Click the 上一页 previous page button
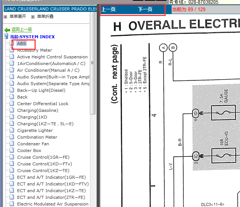Image resolution: width=240 pixels, height=207 pixels. (108, 9)
